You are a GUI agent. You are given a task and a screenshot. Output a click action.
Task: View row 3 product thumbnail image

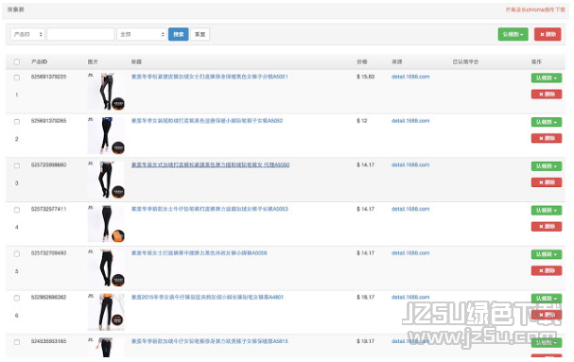point(106,180)
